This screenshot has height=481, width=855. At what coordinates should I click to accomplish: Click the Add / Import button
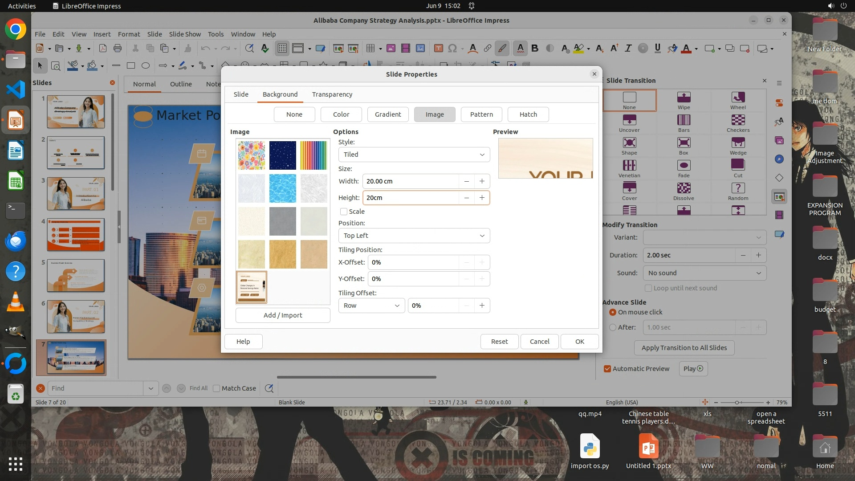(x=283, y=315)
